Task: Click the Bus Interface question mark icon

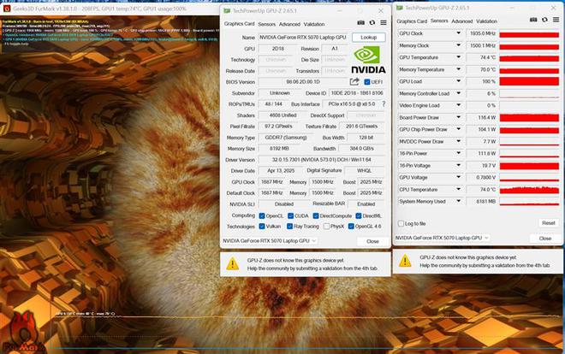Action: [x=383, y=103]
